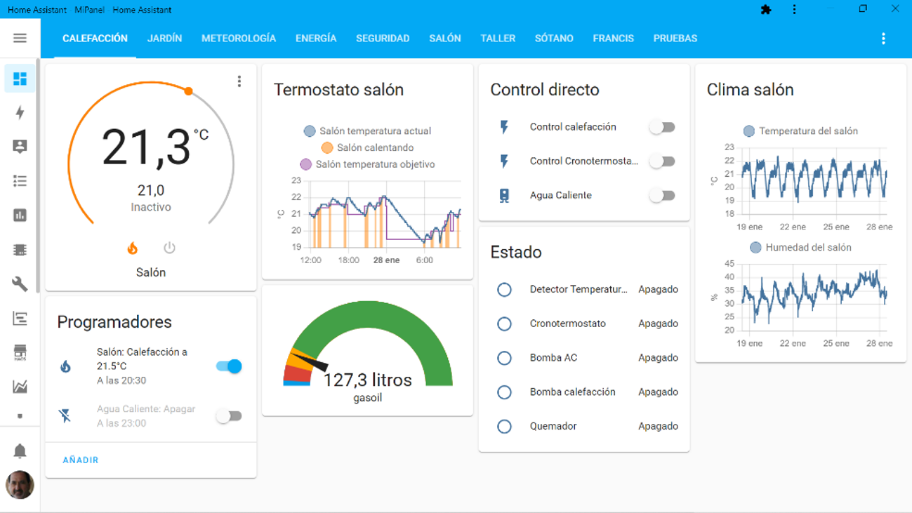The image size is (912, 513).
Task: Select the Energy lightning icon in sidebar
Action: click(20, 112)
